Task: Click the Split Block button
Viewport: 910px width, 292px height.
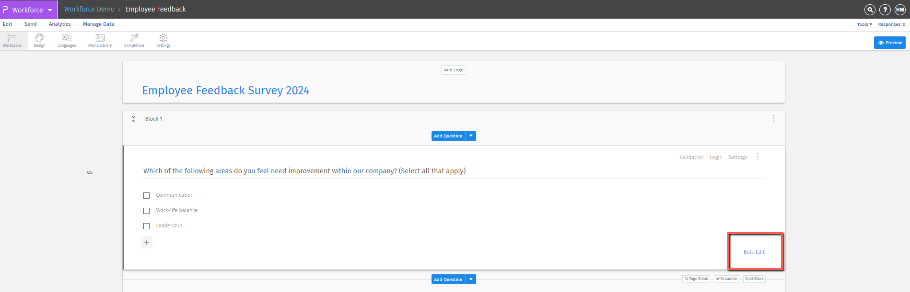Action: tap(754, 279)
